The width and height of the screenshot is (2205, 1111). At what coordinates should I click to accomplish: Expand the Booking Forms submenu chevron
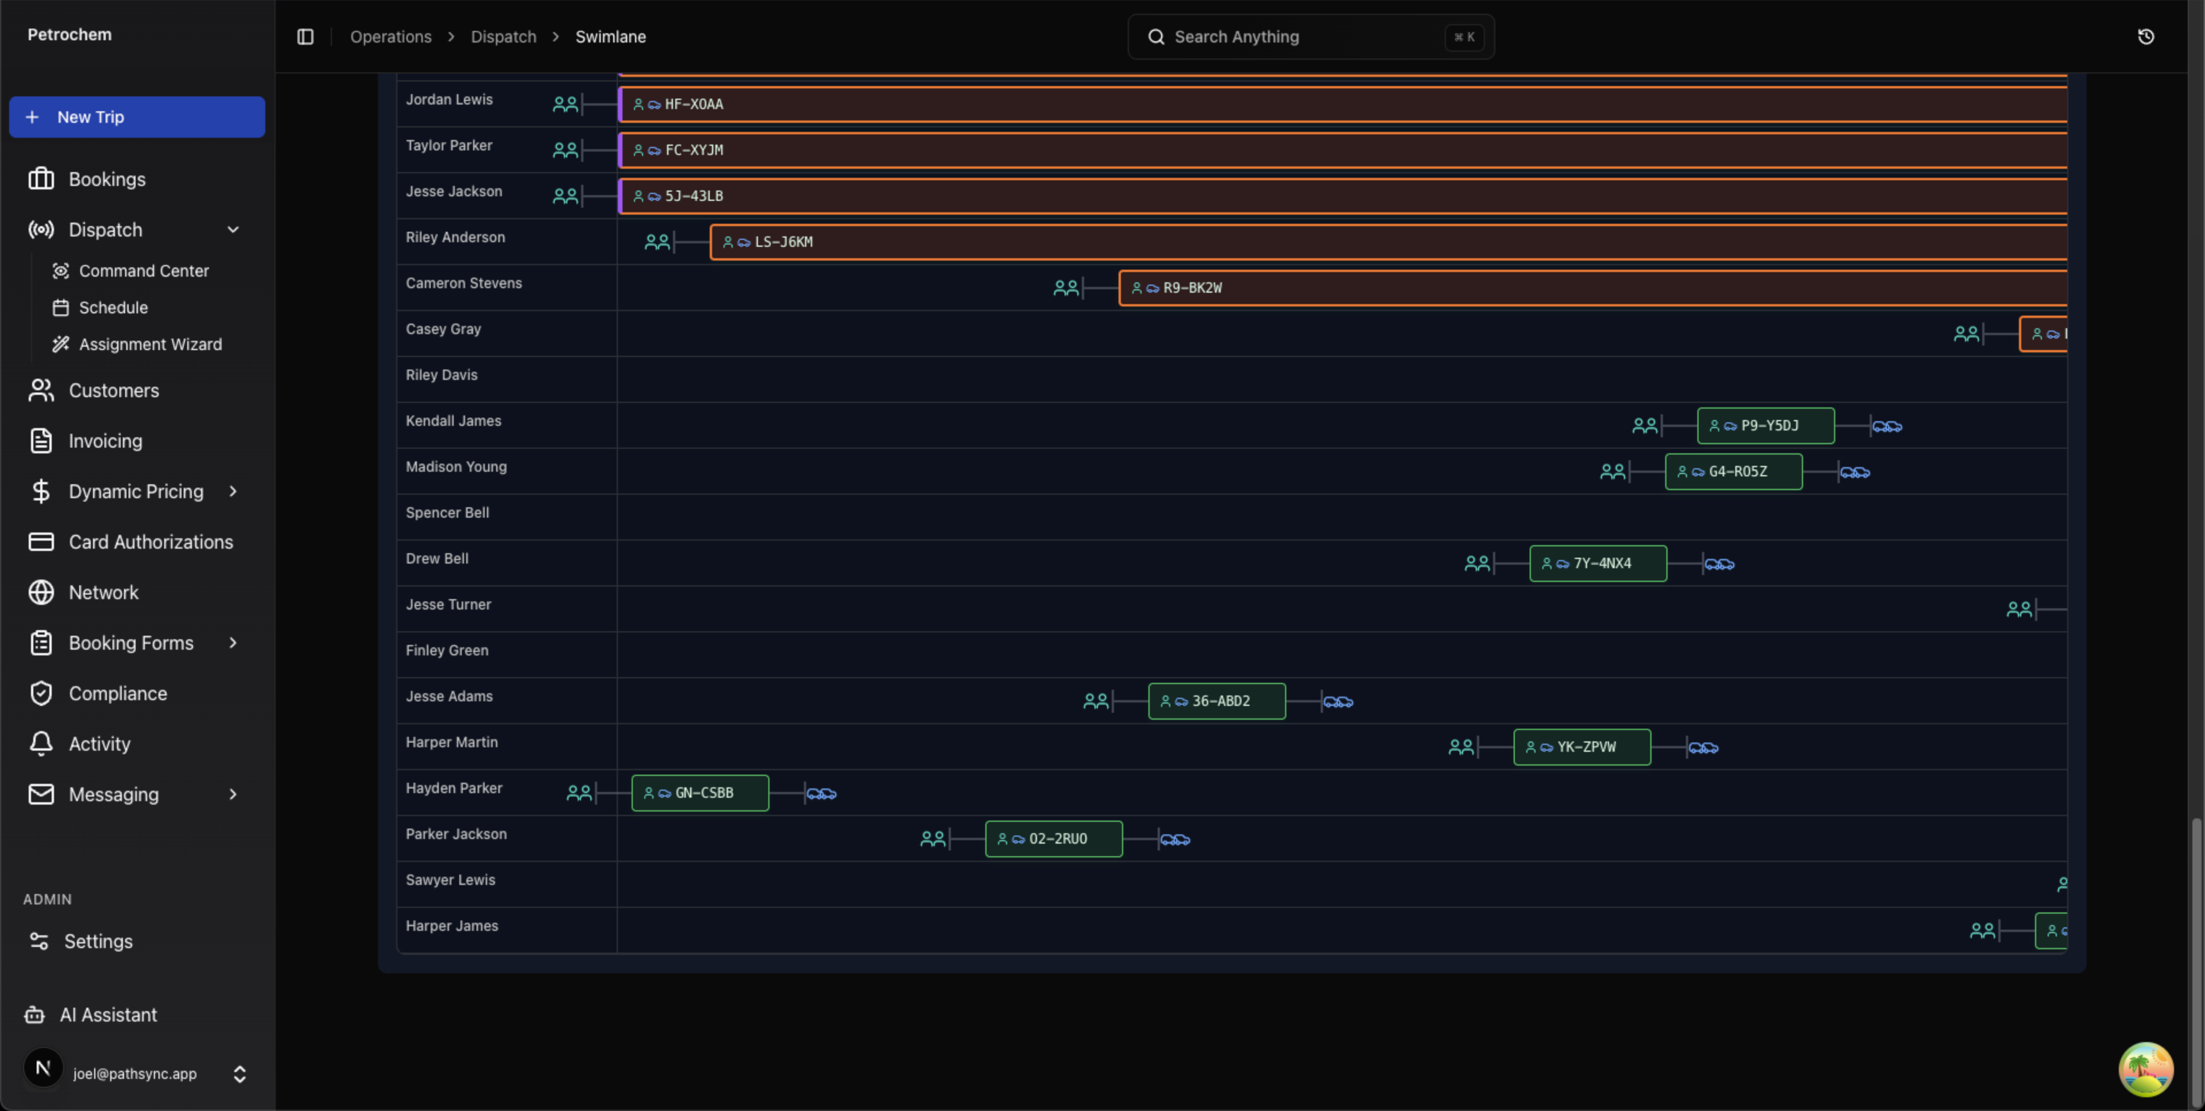tap(233, 642)
